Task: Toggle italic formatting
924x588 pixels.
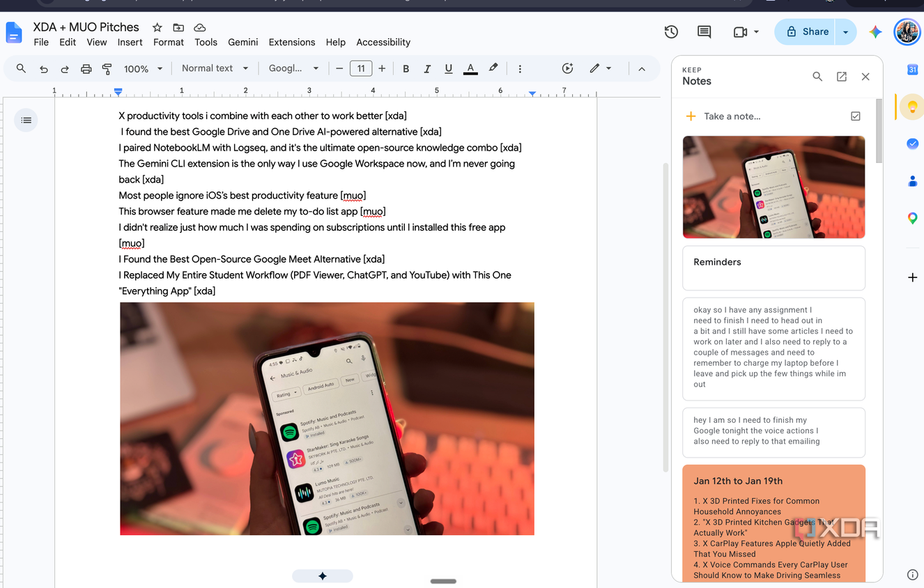Action: 427,69
